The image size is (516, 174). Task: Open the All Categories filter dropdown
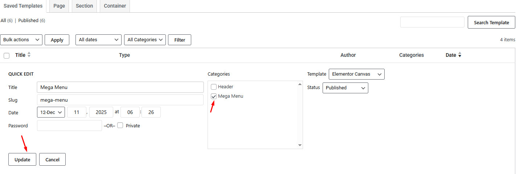(x=145, y=40)
